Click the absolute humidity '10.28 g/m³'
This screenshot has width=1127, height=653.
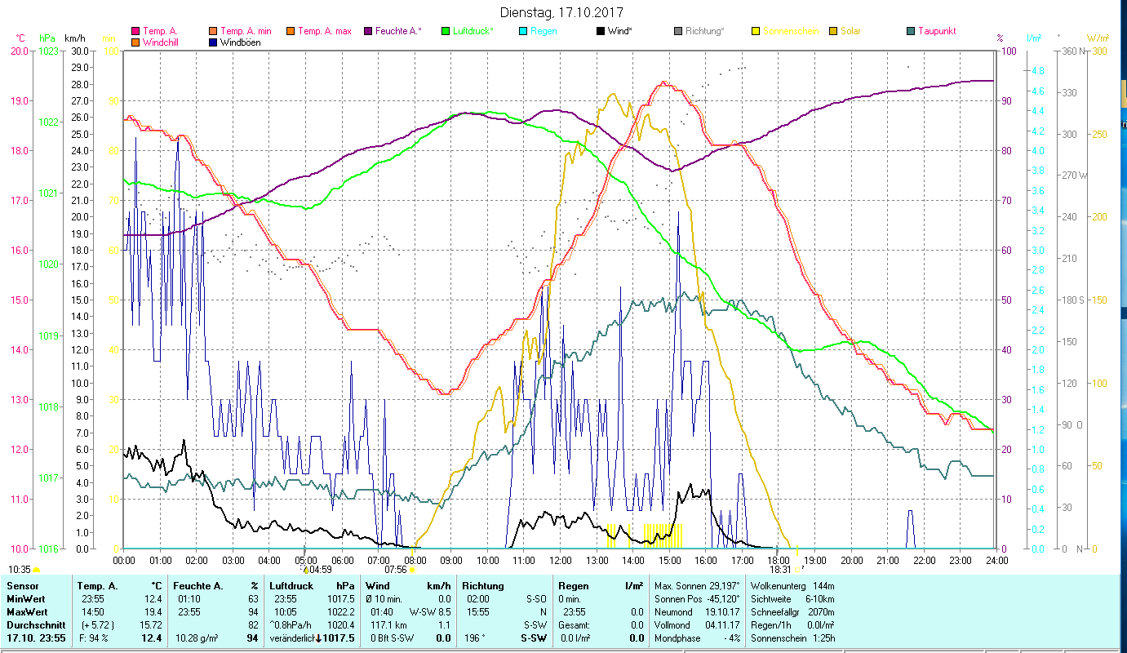[197, 638]
